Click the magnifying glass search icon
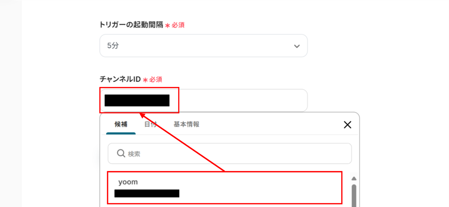This screenshot has height=207, width=449. 121,153
